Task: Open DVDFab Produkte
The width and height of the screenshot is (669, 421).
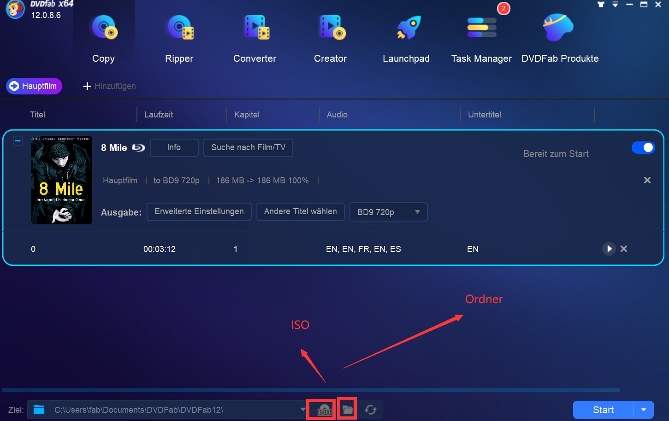Action: [x=560, y=38]
